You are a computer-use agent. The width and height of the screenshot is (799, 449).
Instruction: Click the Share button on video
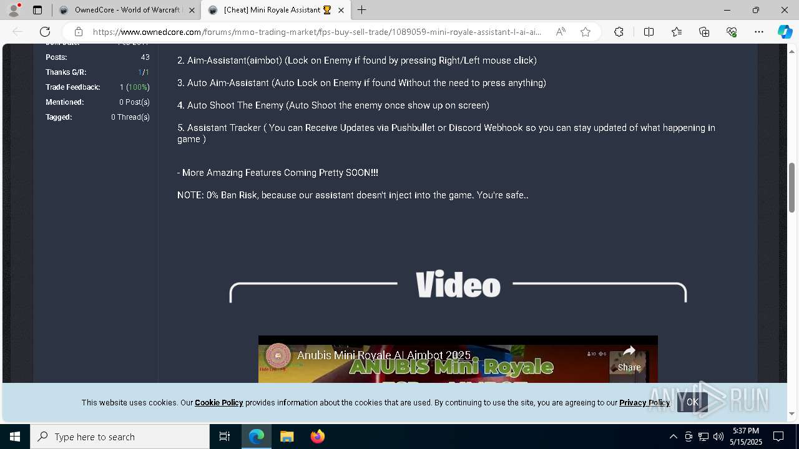point(629,359)
